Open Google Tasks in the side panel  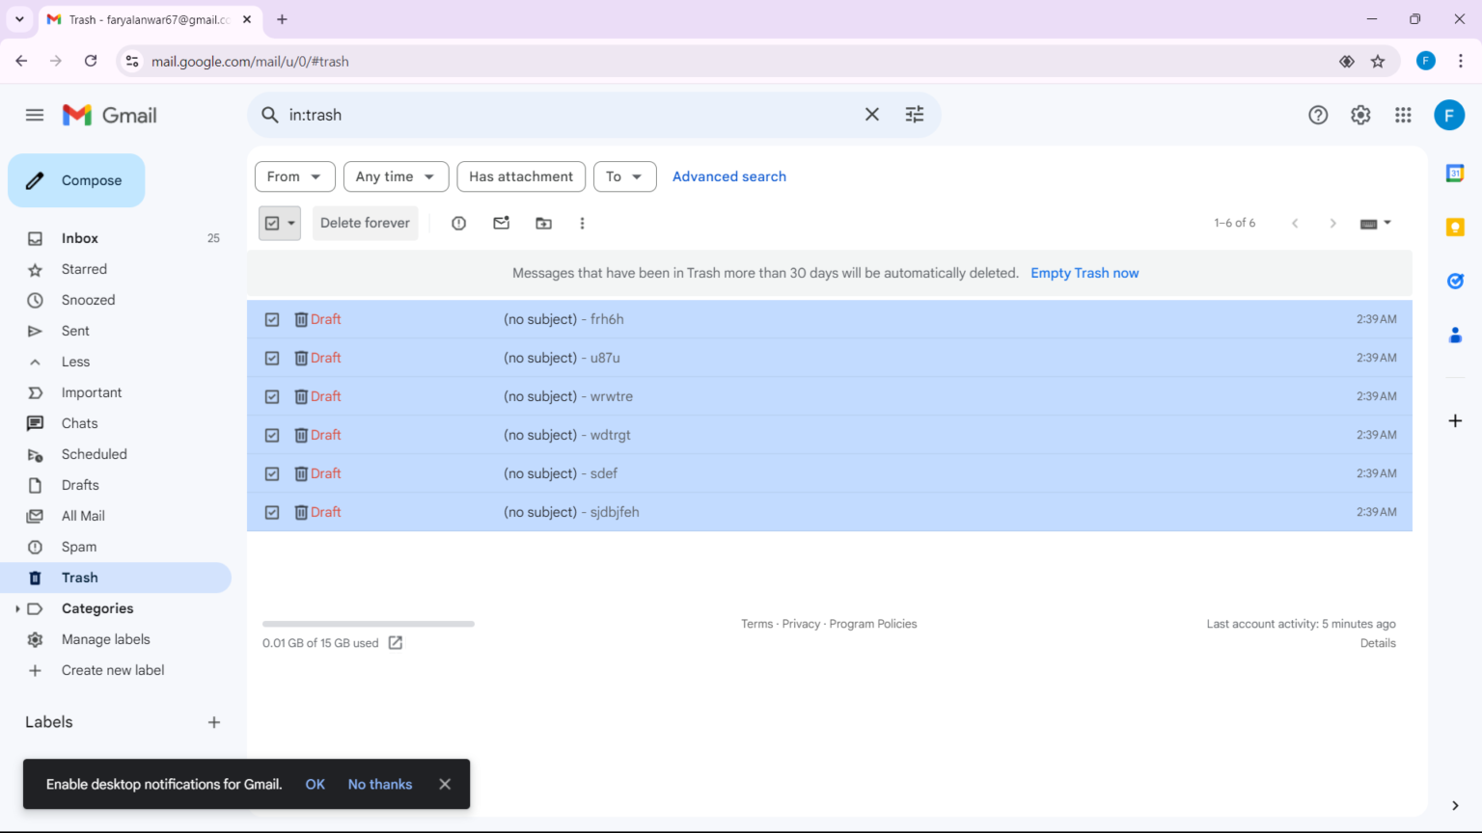(x=1455, y=281)
